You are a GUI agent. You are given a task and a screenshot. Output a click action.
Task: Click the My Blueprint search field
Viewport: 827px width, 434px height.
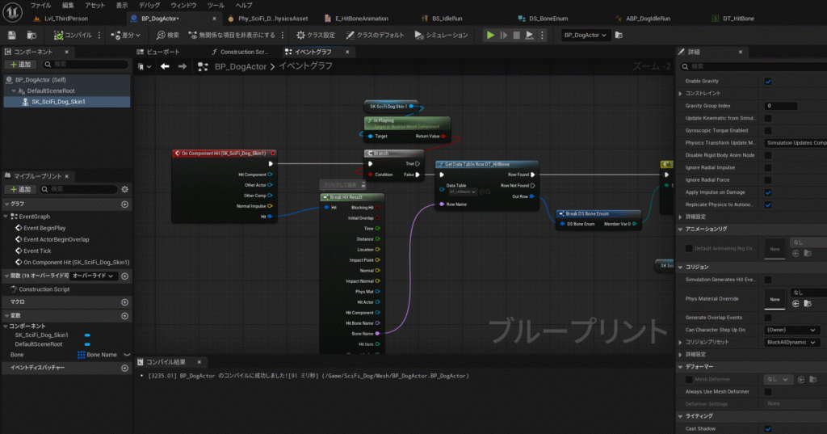(79, 189)
